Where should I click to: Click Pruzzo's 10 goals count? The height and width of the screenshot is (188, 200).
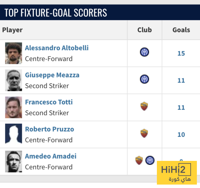pos(181,135)
